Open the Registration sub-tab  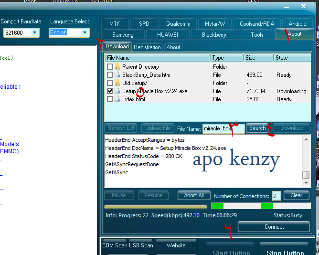pyautogui.click(x=147, y=47)
